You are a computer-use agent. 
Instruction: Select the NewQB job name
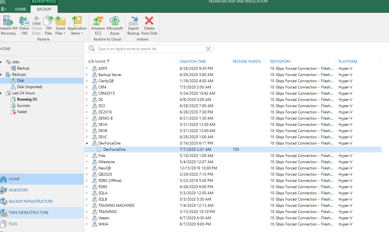pyautogui.click(x=105, y=168)
